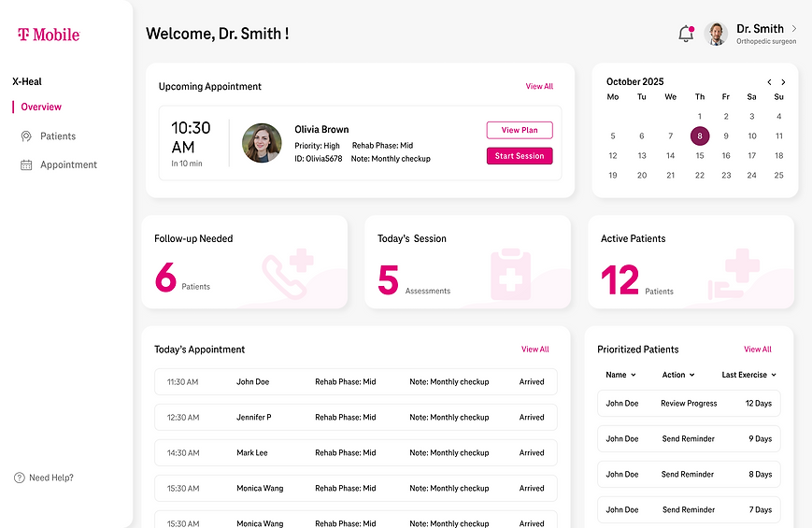812x528 pixels.
Task: Click Mark Lee appointment row
Action: tap(356, 453)
